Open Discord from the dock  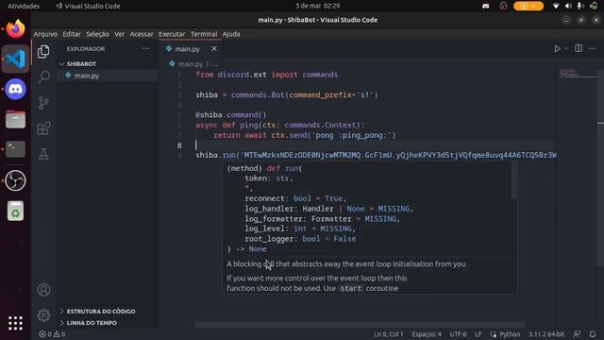(x=15, y=89)
